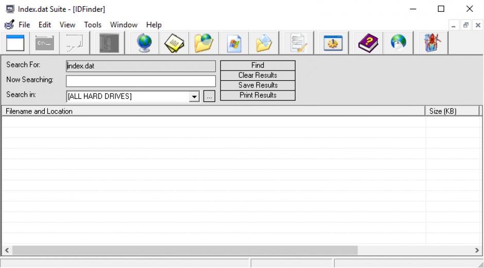The height and width of the screenshot is (268, 484).
Task: Minimize the inner IDFinder child window
Action: pyautogui.click(x=454, y=25)
